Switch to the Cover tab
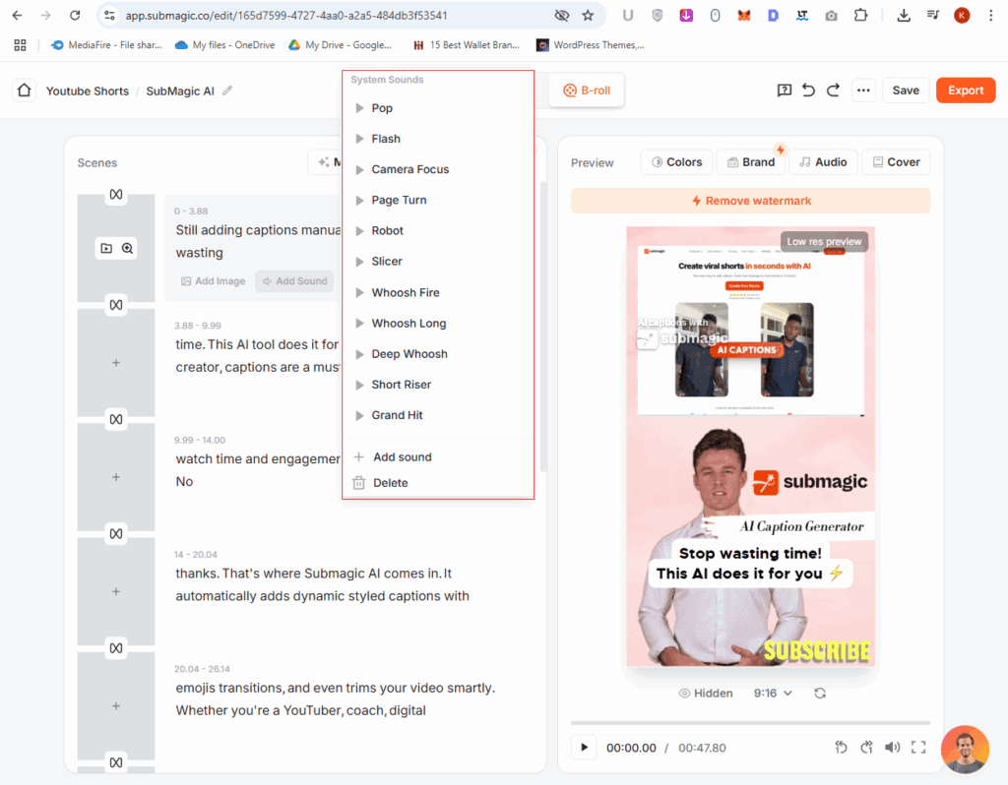1008x785 pixels. (896, 162)
